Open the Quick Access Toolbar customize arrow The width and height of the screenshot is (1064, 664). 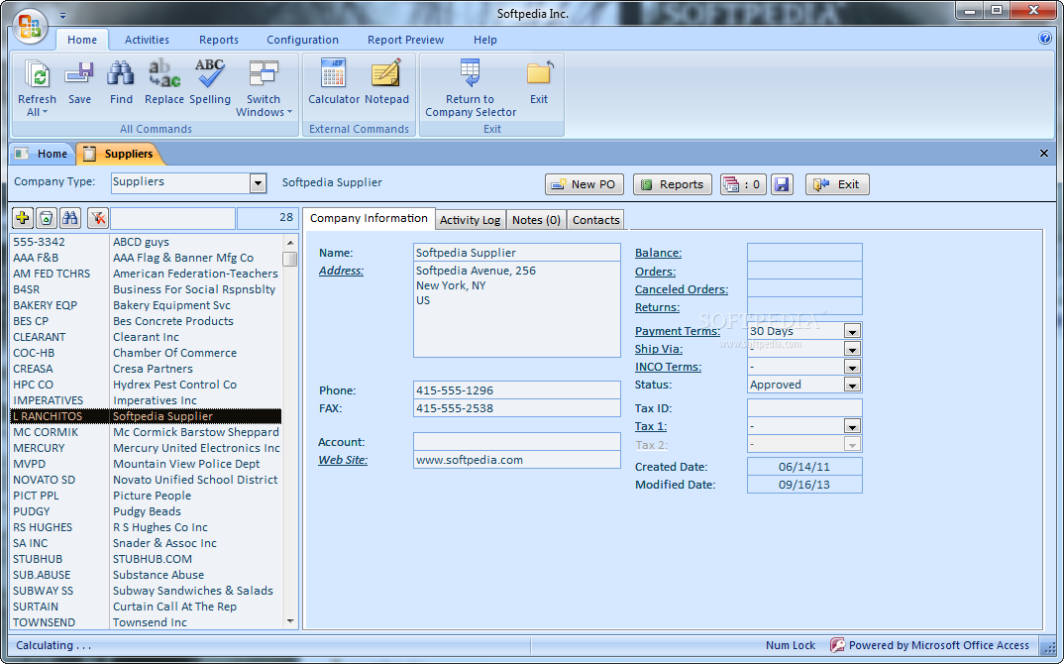(62, 15)
